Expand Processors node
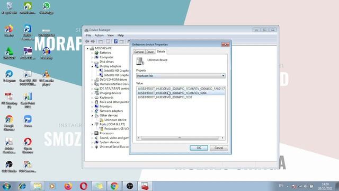 [x=92, y=134]
